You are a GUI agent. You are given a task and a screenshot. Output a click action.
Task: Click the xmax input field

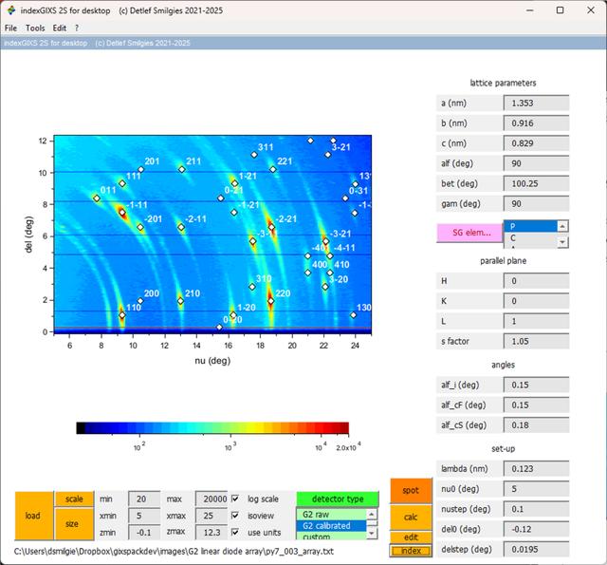(212, 516)
